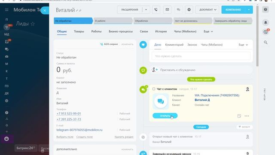Change type Рабочий for +7 391 225-37-73
275x155 pixels.
click(125, 119)
